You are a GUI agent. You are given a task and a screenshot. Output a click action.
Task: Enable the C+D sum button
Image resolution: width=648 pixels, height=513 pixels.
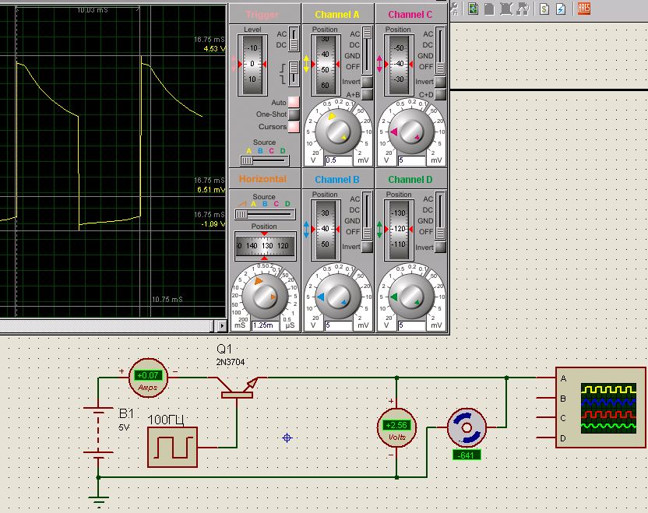pyautogui.click(x=440, y=94)
